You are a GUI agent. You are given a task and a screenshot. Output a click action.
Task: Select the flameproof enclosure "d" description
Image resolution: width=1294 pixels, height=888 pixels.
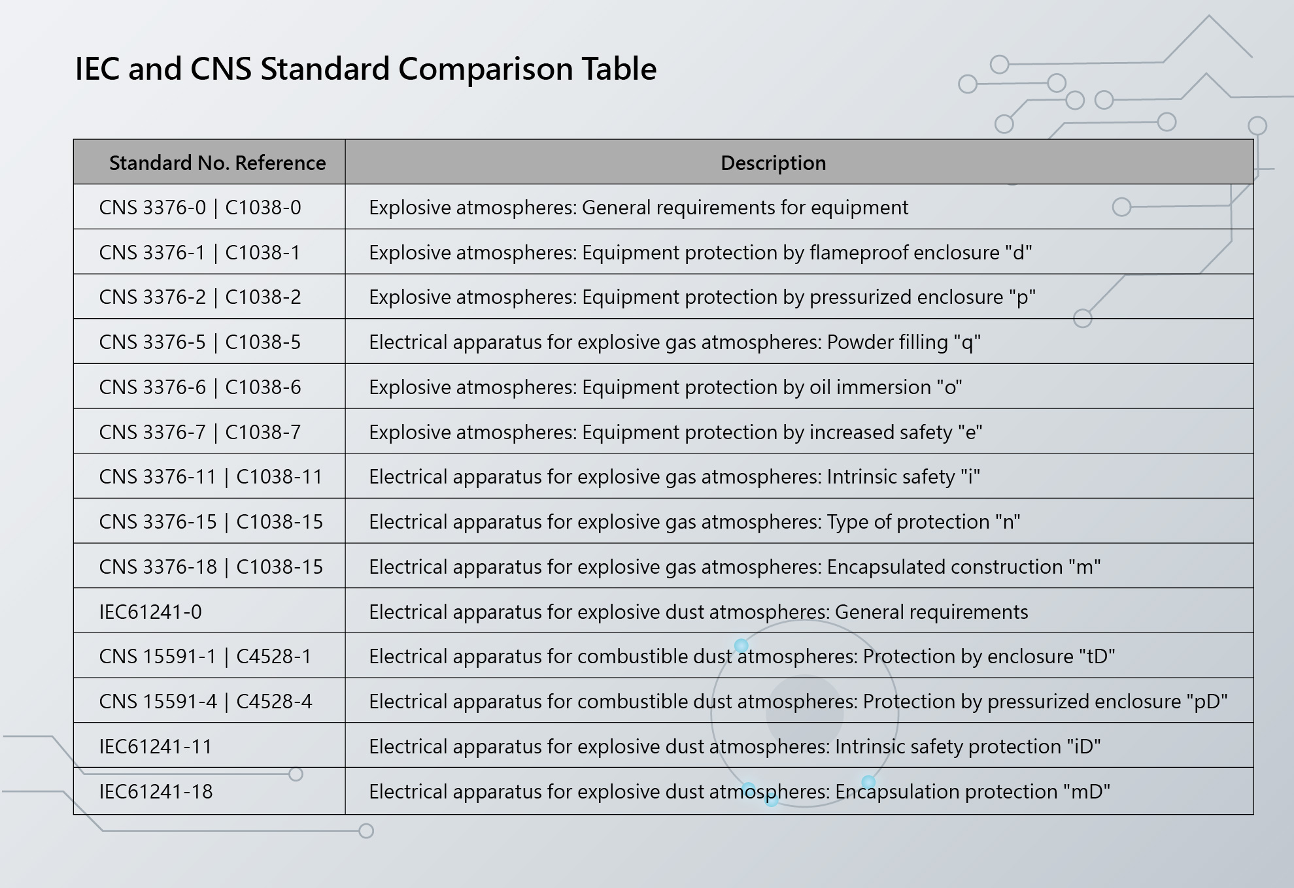700,253
